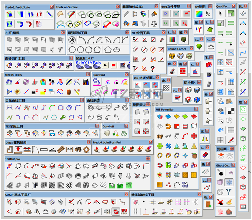Click the hatch section icon in 剖 toolbar
This screenshot has width=252, height=220.
[x=166, y=88]
